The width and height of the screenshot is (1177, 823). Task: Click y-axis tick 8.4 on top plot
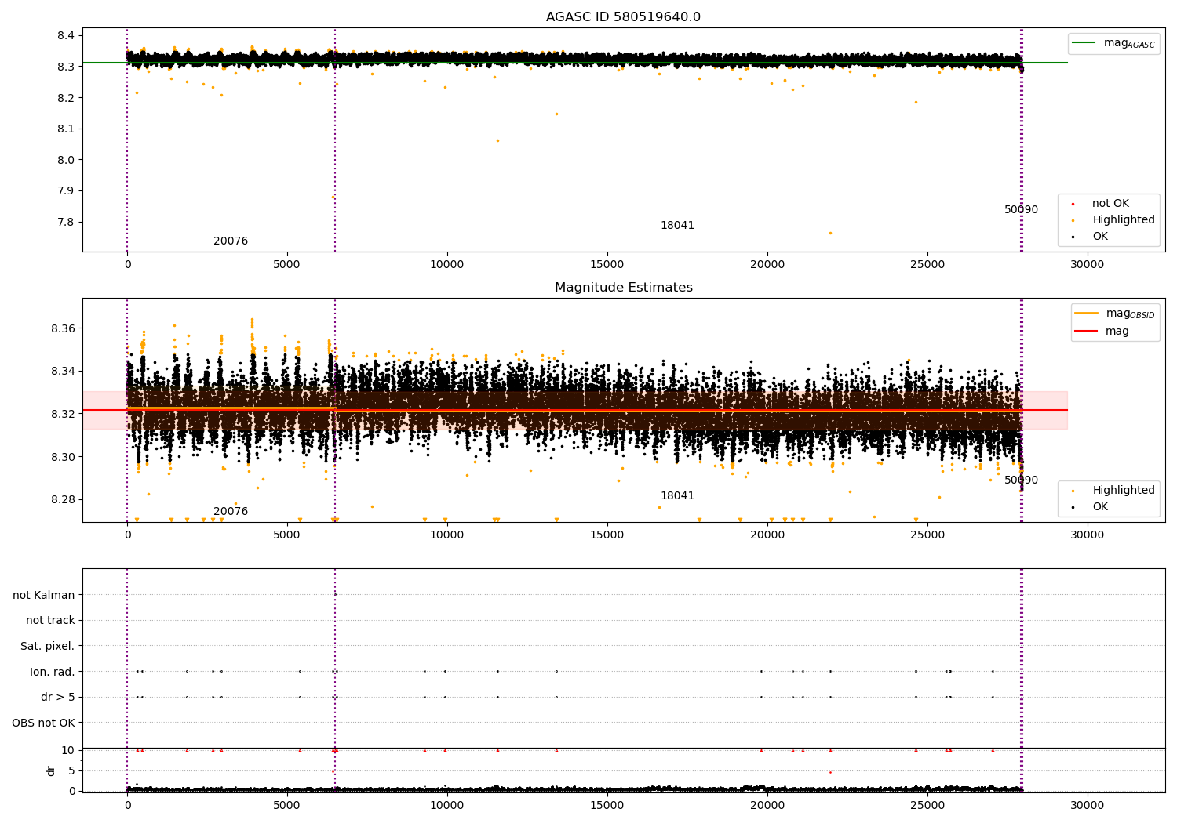[x=66, y=36]
